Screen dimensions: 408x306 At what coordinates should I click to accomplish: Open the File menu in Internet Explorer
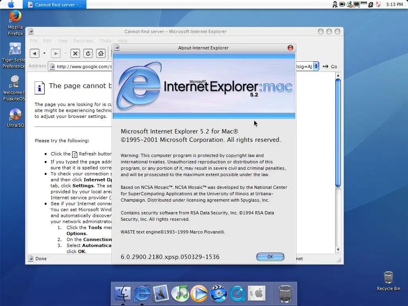[33, 41]
